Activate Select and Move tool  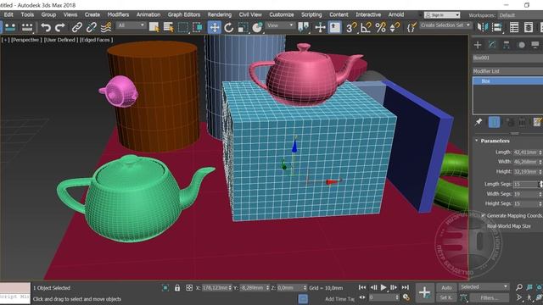(x=215, y=27)
